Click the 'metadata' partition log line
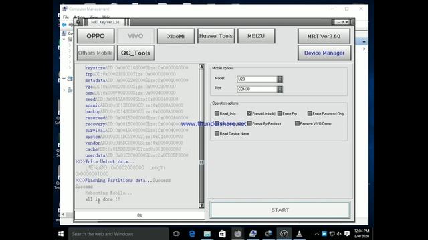This screenshot has height=240, width=428. point(136,80)
